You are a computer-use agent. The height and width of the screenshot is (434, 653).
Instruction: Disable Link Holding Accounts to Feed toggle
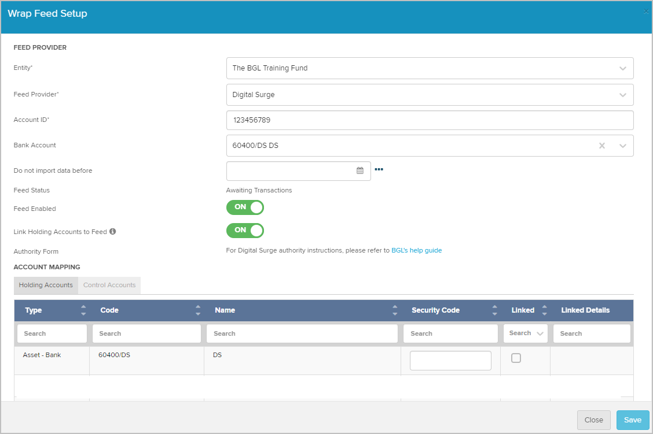245,231
